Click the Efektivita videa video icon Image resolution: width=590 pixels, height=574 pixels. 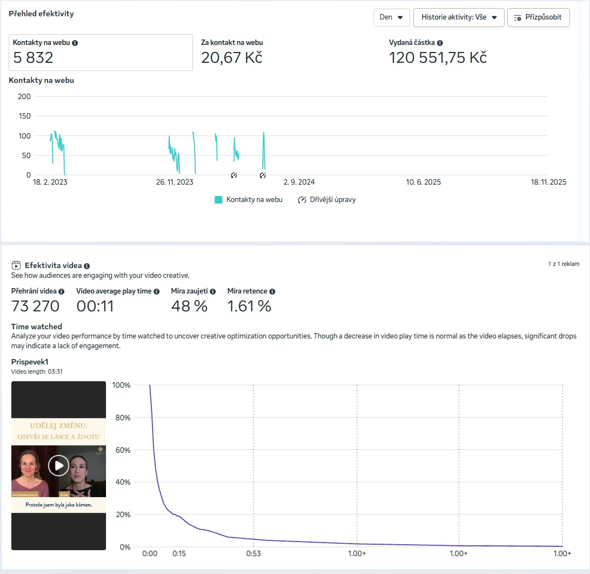(16, 266)
